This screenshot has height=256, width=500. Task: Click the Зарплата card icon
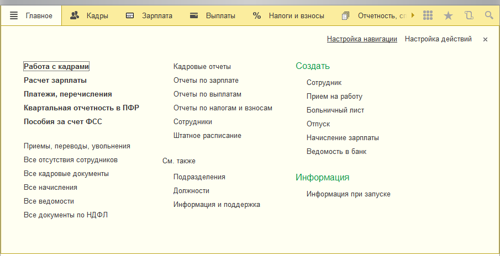tap(130, 15)
